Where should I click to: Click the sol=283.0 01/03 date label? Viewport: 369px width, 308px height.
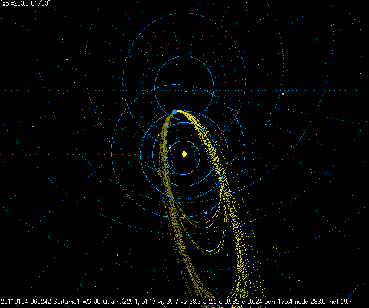pos(26,3)
